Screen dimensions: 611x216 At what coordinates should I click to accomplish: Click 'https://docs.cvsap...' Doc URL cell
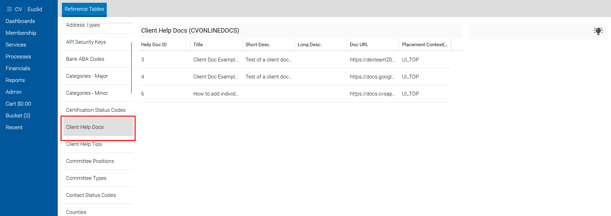[373, 94]
